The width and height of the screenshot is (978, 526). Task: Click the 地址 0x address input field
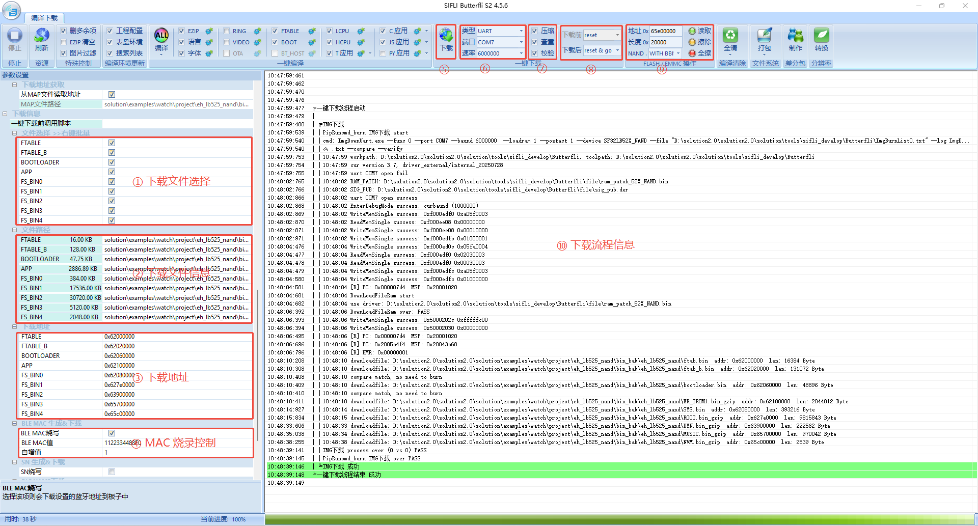coord(665,31)
